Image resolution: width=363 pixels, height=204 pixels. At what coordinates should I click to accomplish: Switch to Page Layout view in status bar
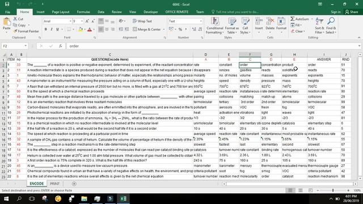pos(301,190)
